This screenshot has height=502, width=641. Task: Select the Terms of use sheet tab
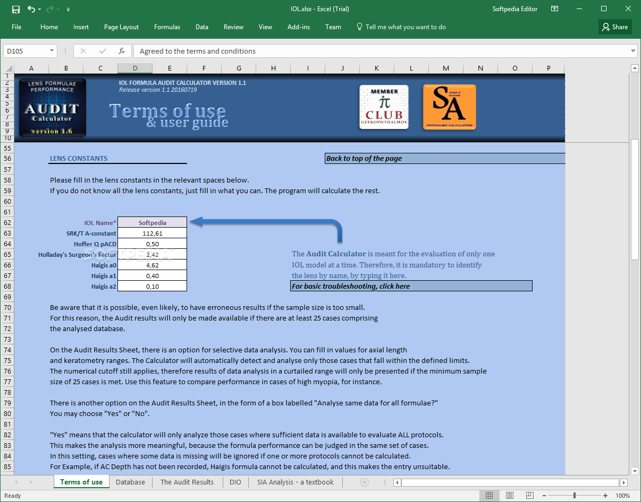click(81, 482)
